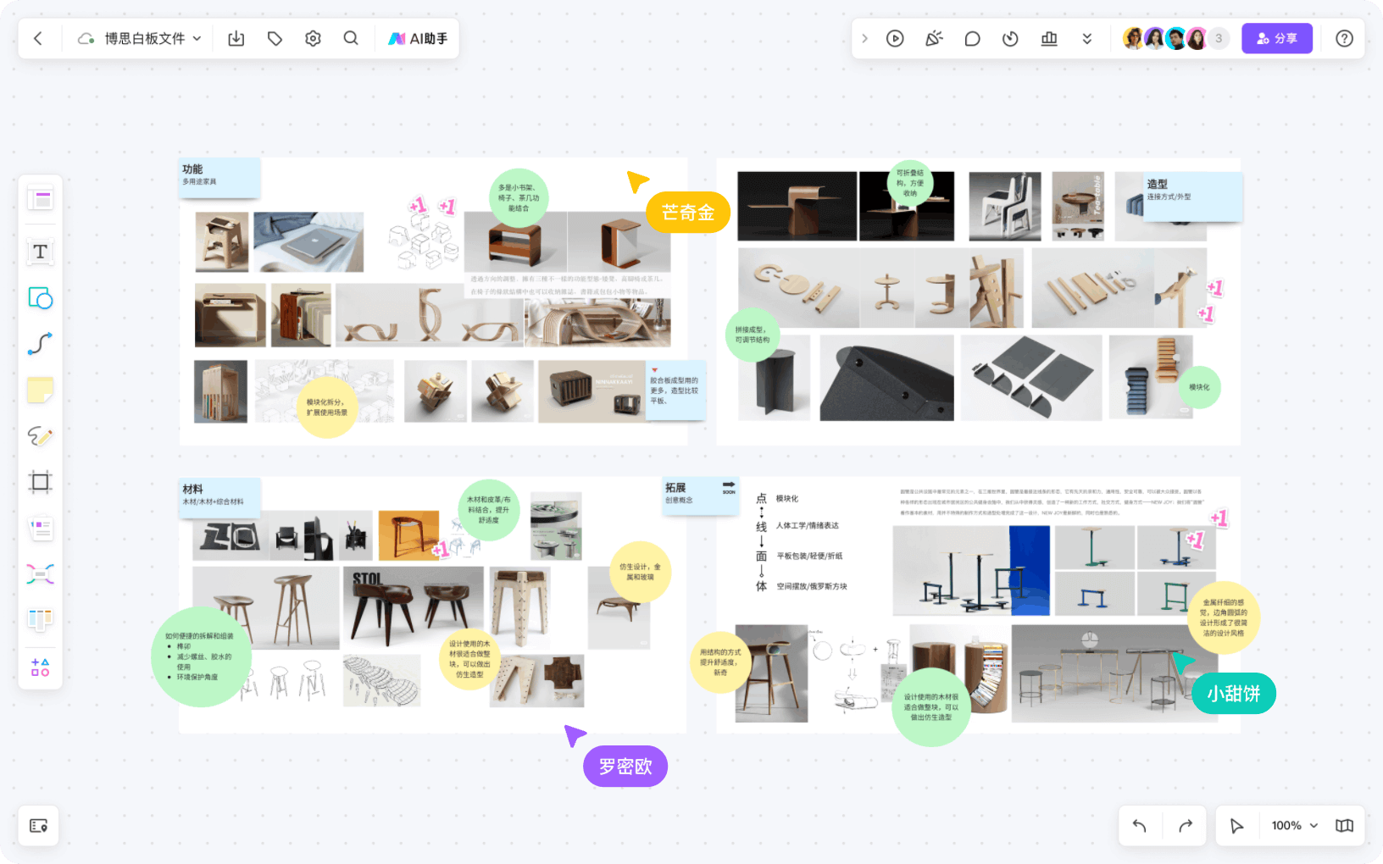Screen dimensions: 1383x864
Task: Click the laptop-on-bed image thumbnail
Action: 308,241
